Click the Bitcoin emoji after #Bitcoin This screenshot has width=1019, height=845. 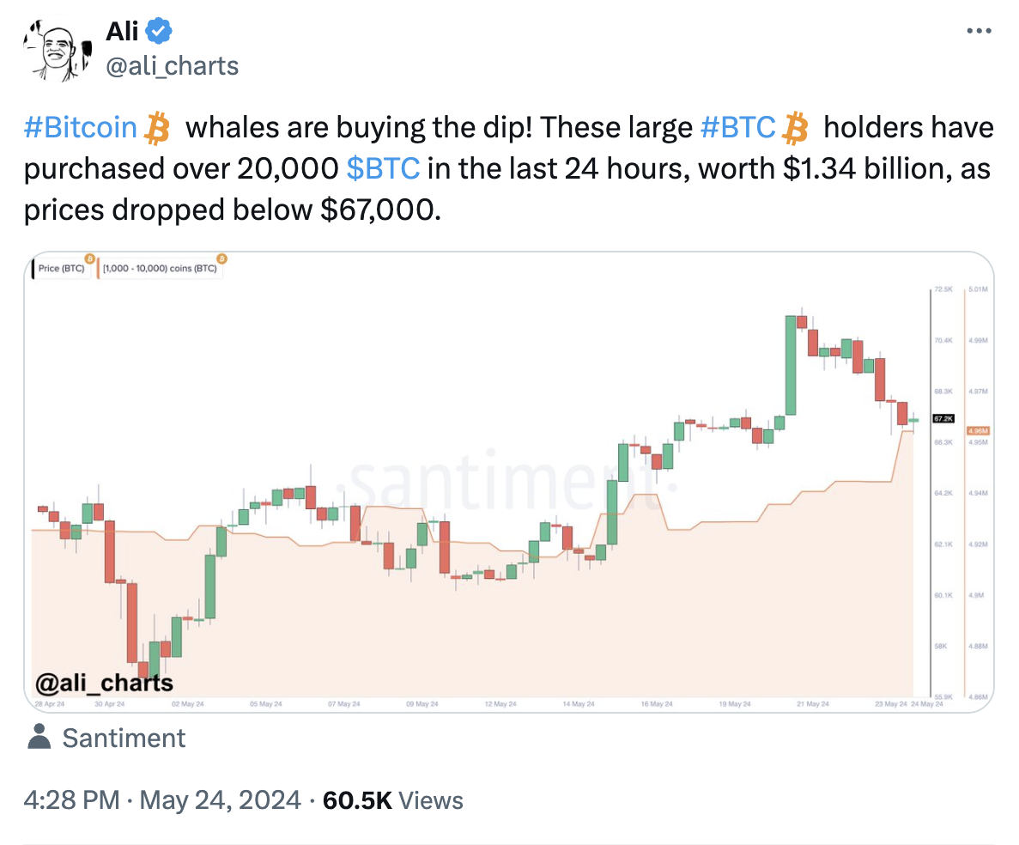click(156, 127)
